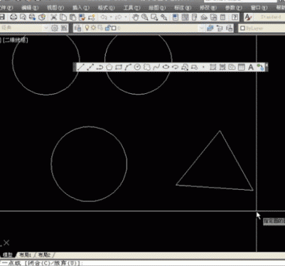Open the Layer Properties Manager

77,28
